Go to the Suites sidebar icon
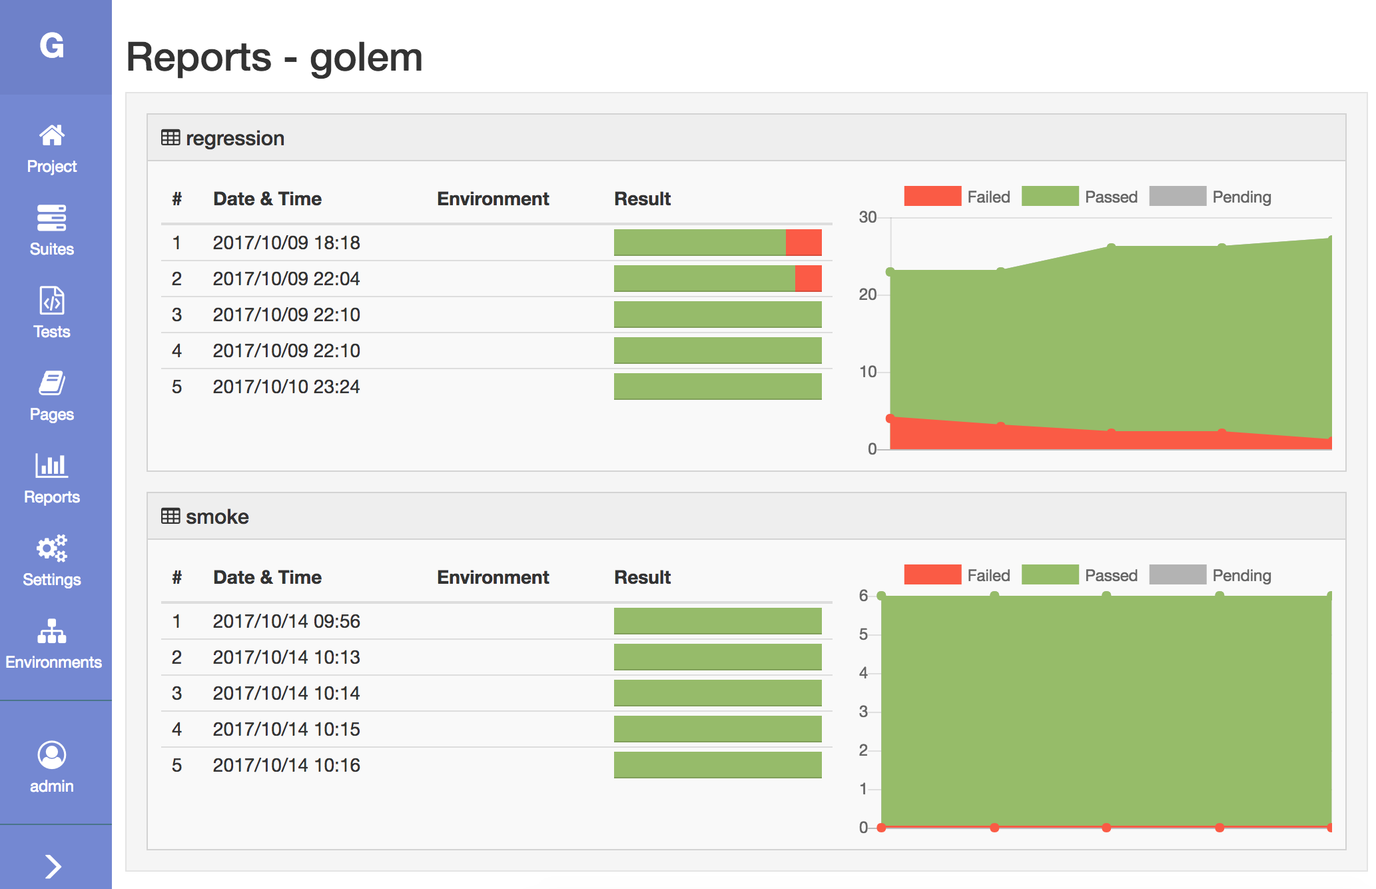This screenshot has width=1376, height=889. click(52, 218)
